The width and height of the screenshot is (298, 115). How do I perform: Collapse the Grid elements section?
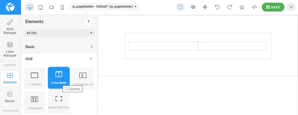59,59
